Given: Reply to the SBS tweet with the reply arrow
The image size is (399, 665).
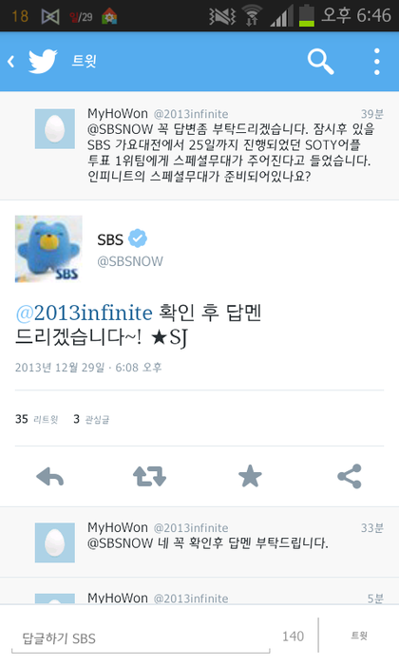Looking at the screenshot, I should 50,477.
